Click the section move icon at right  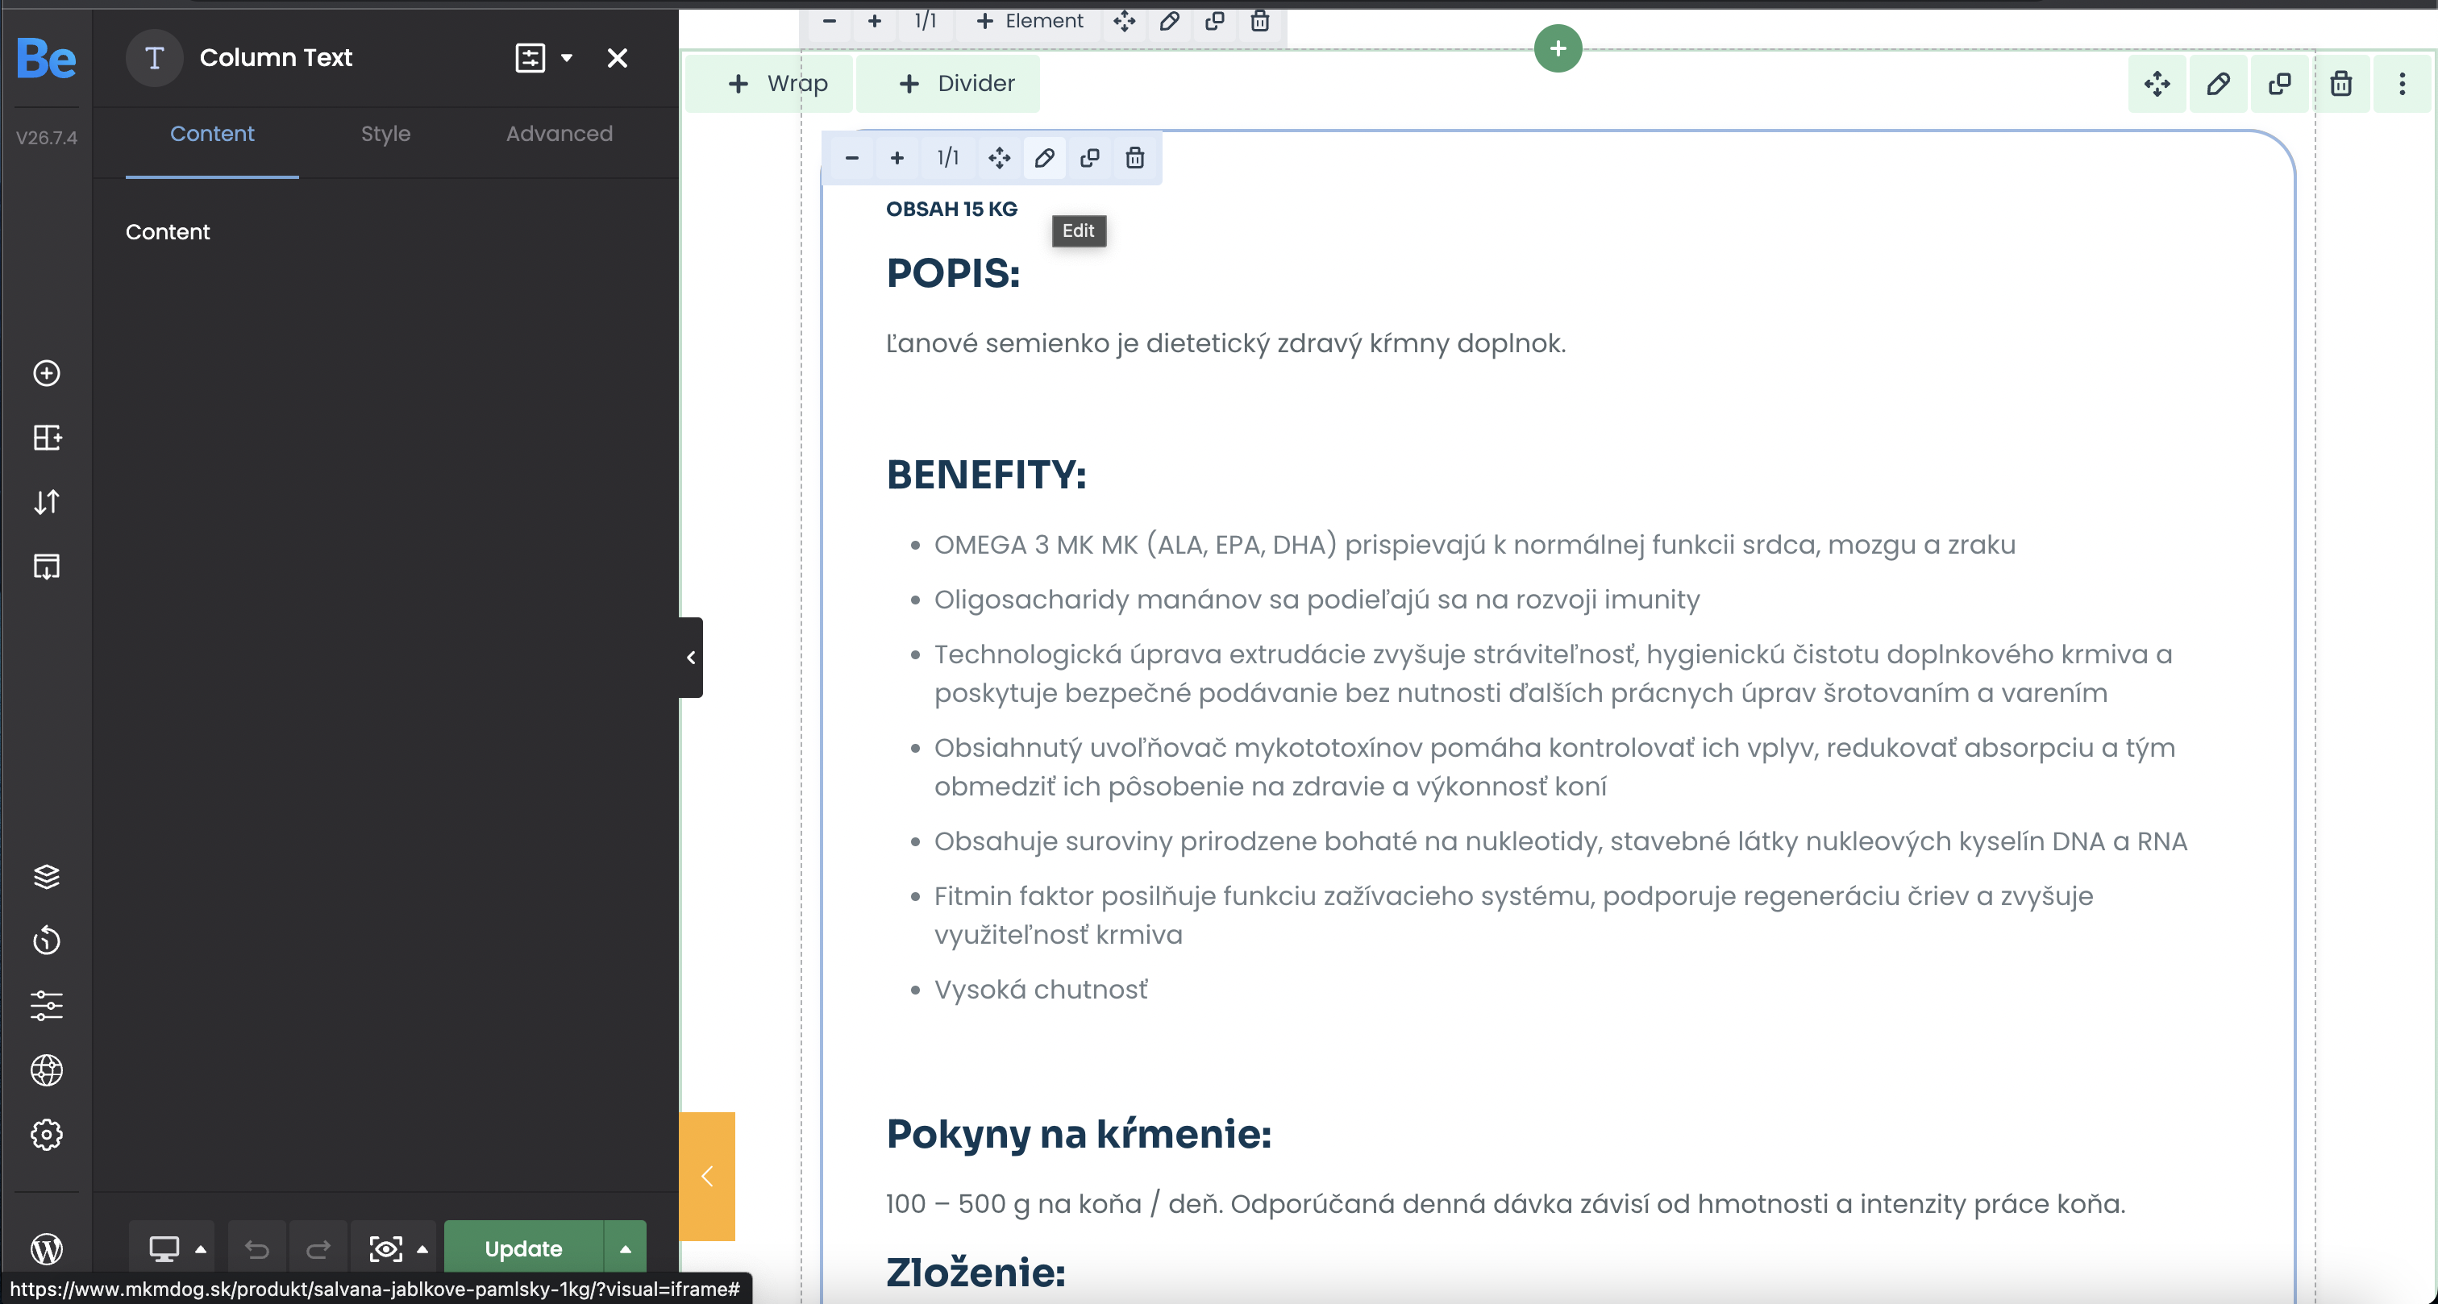click(x=2157, y=83)
